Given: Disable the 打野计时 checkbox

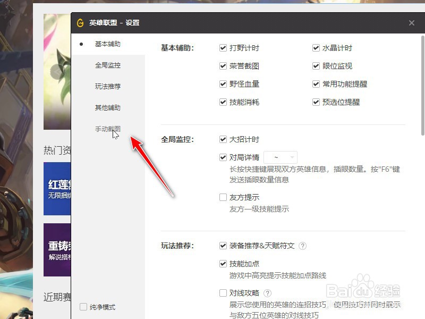Looking at the screenshot, I should click(223, 47).
